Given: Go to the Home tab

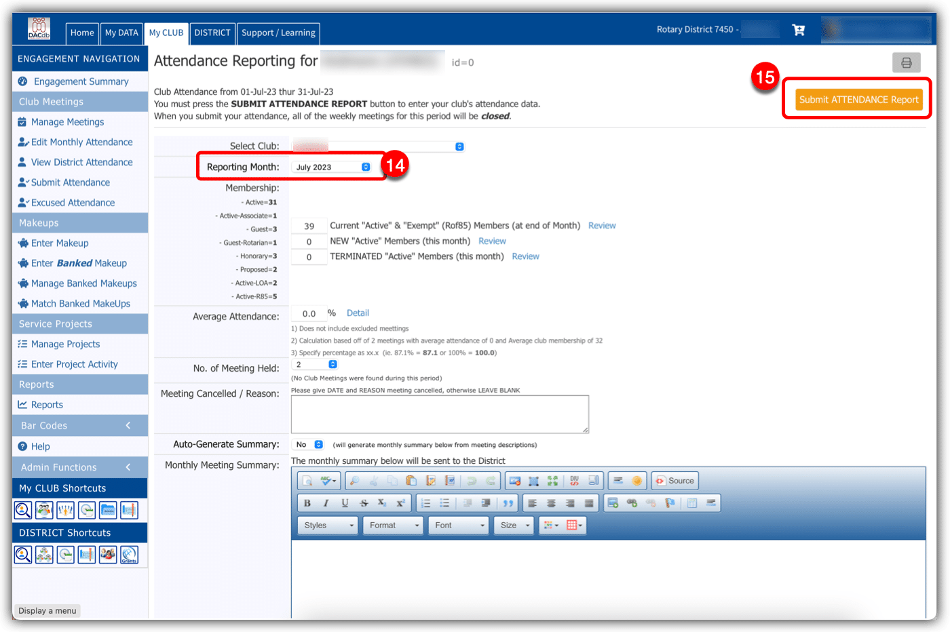Looking at the screenshot, I should [82, 33].
